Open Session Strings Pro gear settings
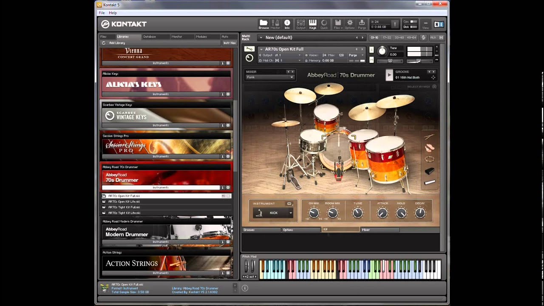Image resolution: width=544 pixels, height=306 pixels. pos(228,156)
